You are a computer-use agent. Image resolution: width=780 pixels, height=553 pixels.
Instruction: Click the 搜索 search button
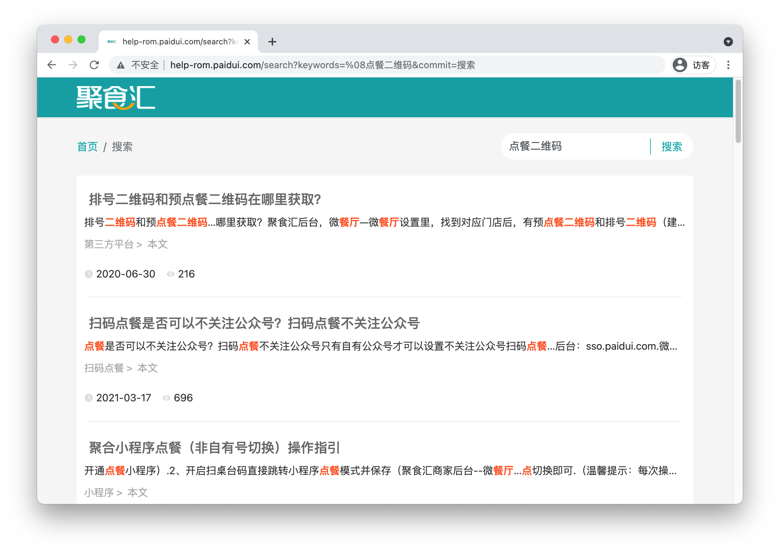tap(672, 147)
